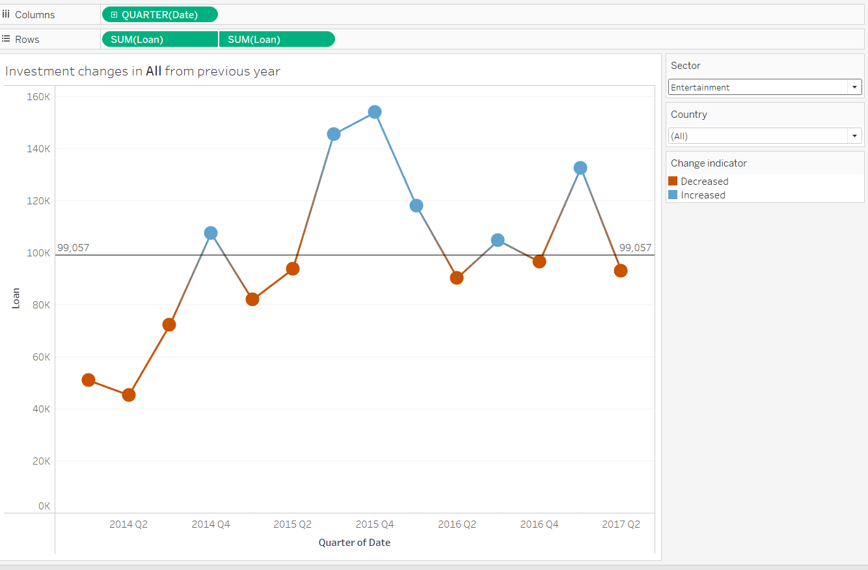Screen dimensions: 868x570
Task: Click the Sector dropdown arrow
Action: pos(854,87)
